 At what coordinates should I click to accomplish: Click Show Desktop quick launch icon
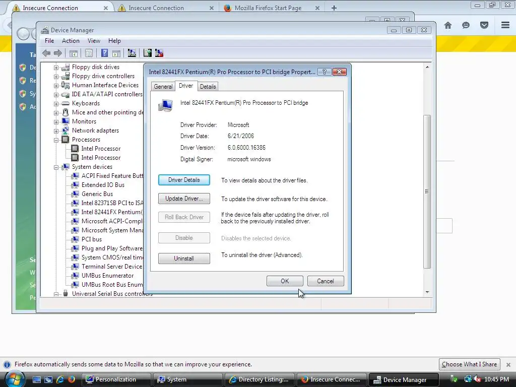[x=36, y=379]
